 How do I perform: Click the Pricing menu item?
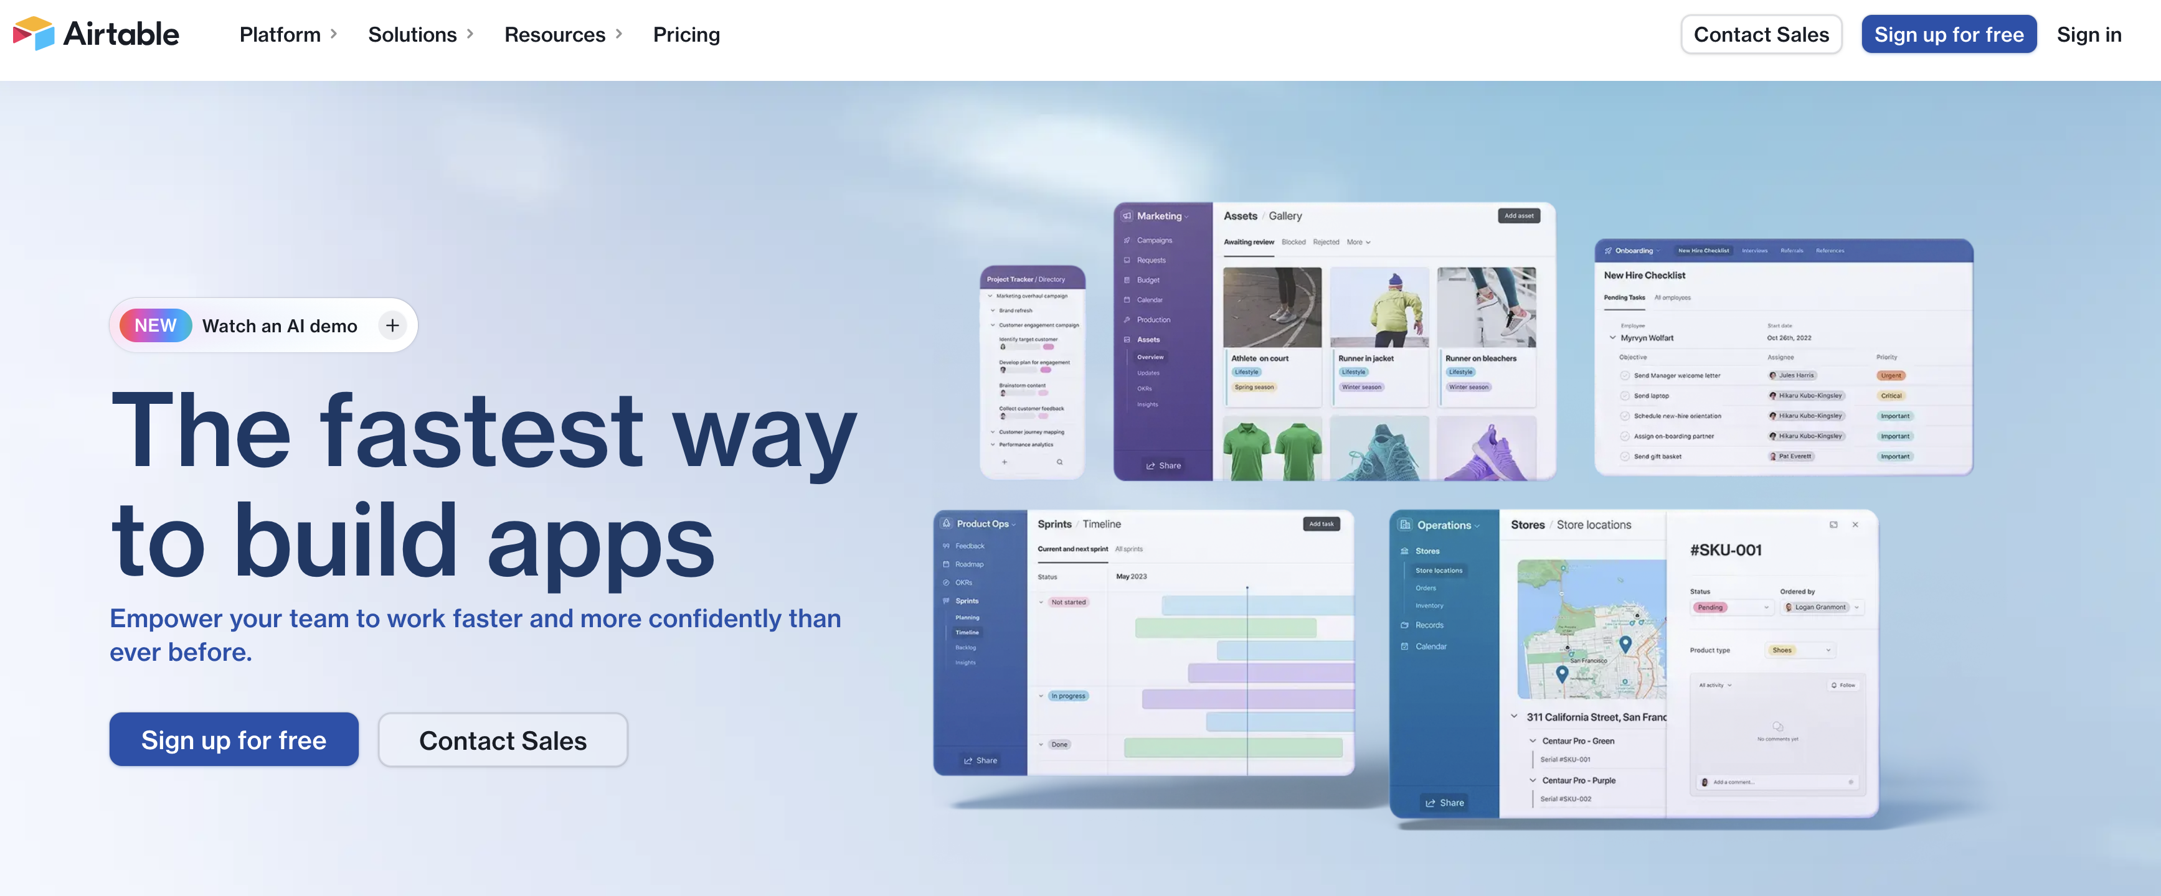point(686,34)
